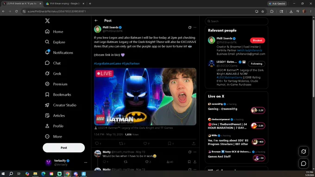Image resolution: width=315 pixels, height=177 pixels.
Task: Click Grok icon on first Matty reply
Action: [189, 152]
